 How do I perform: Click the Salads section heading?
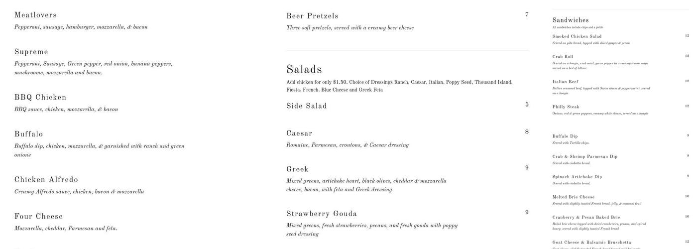click(x=304, y=70)
